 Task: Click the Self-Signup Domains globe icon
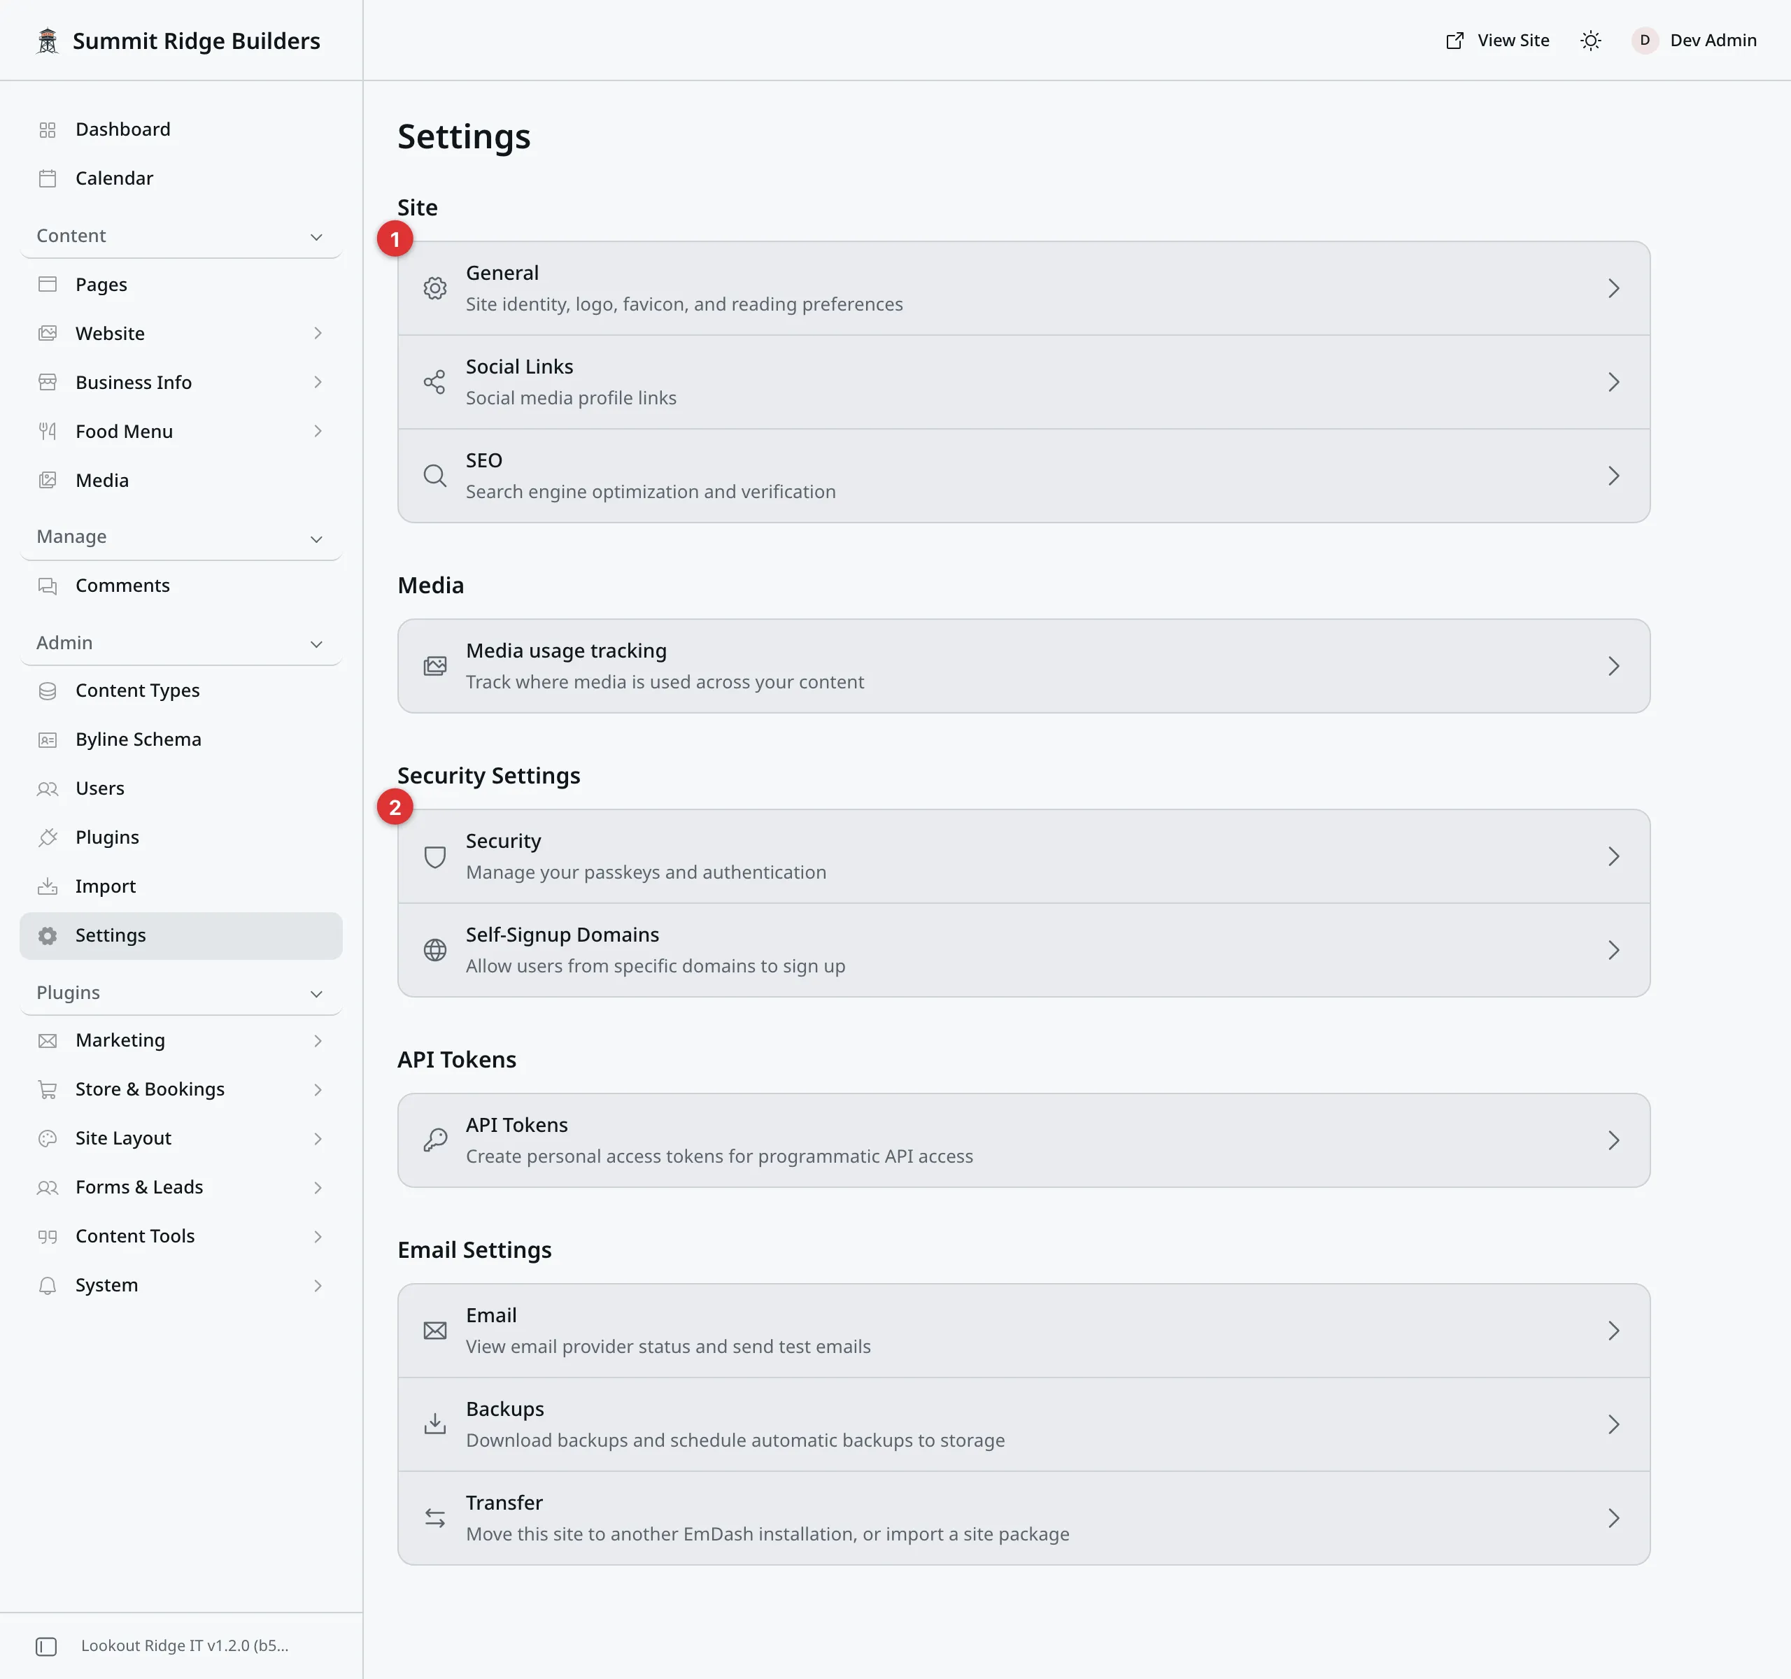(435, 950)
